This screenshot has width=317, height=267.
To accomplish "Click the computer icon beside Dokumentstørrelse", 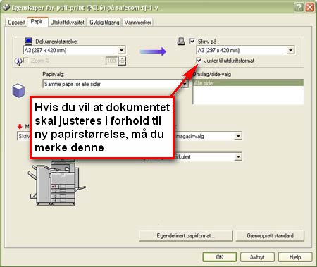I will pos(28,42).
